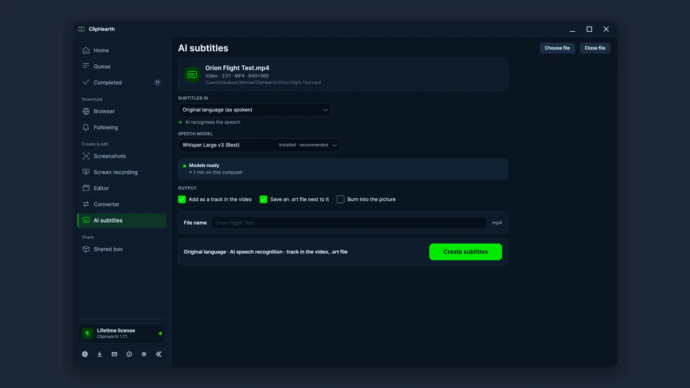
Task: Open Screen recording tool
Action: [x=122, y=172]
